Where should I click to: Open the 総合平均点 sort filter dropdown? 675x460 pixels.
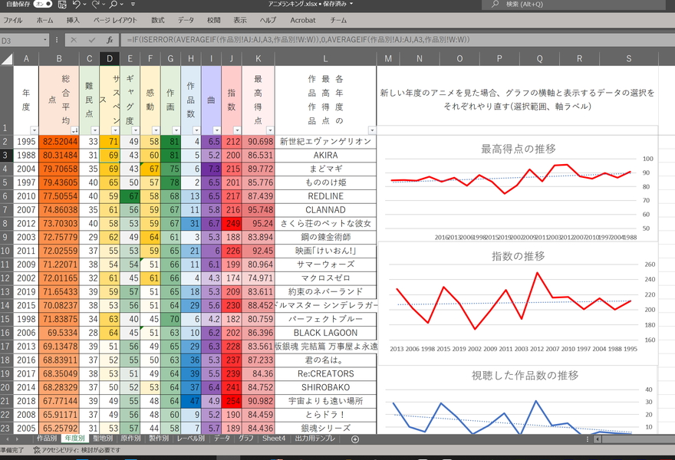coord(73,131)
